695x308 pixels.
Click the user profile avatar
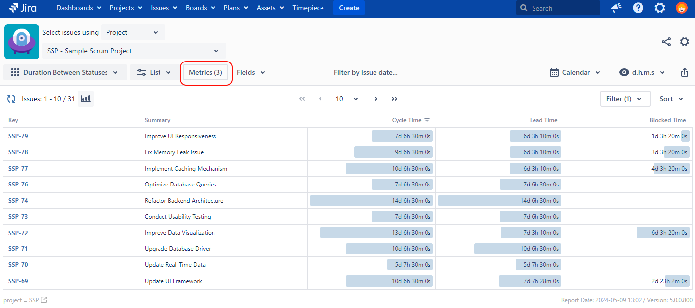pos(682,8)
